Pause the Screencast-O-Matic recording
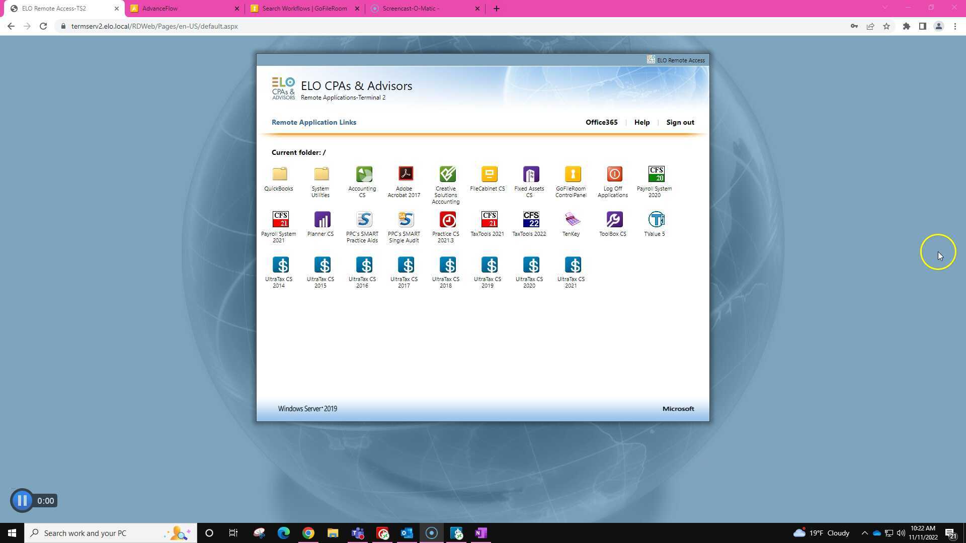The image size is (966, 543). pos(22,501)
